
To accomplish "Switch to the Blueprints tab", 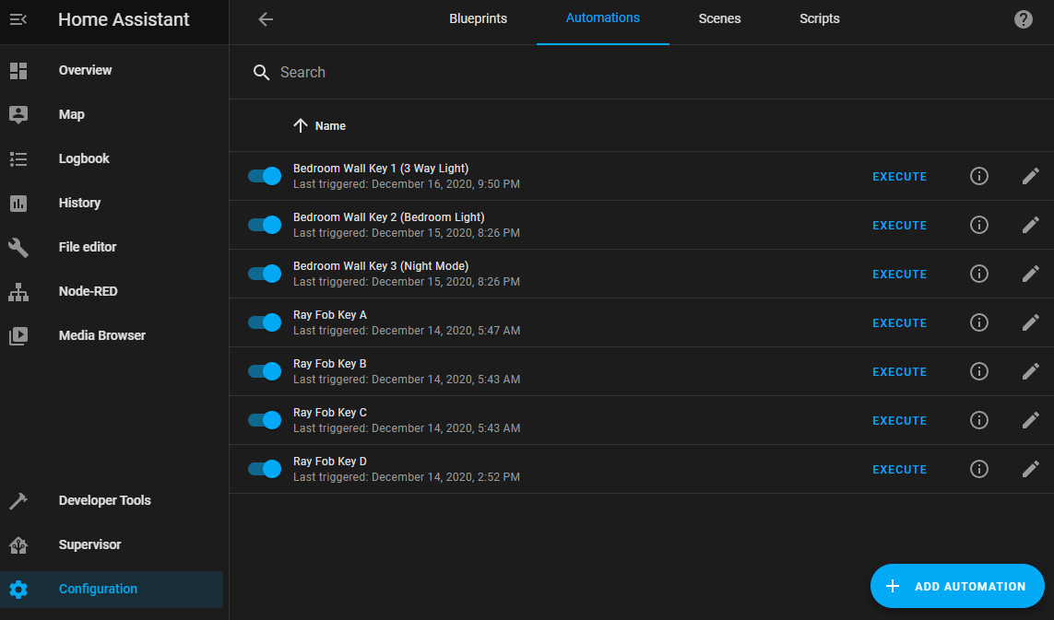I will pyautogui.click(x=478, y=19).
